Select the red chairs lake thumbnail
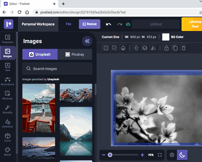Image resolution: width=202 pixels, height=162 pixels. (x=39, y=108)
